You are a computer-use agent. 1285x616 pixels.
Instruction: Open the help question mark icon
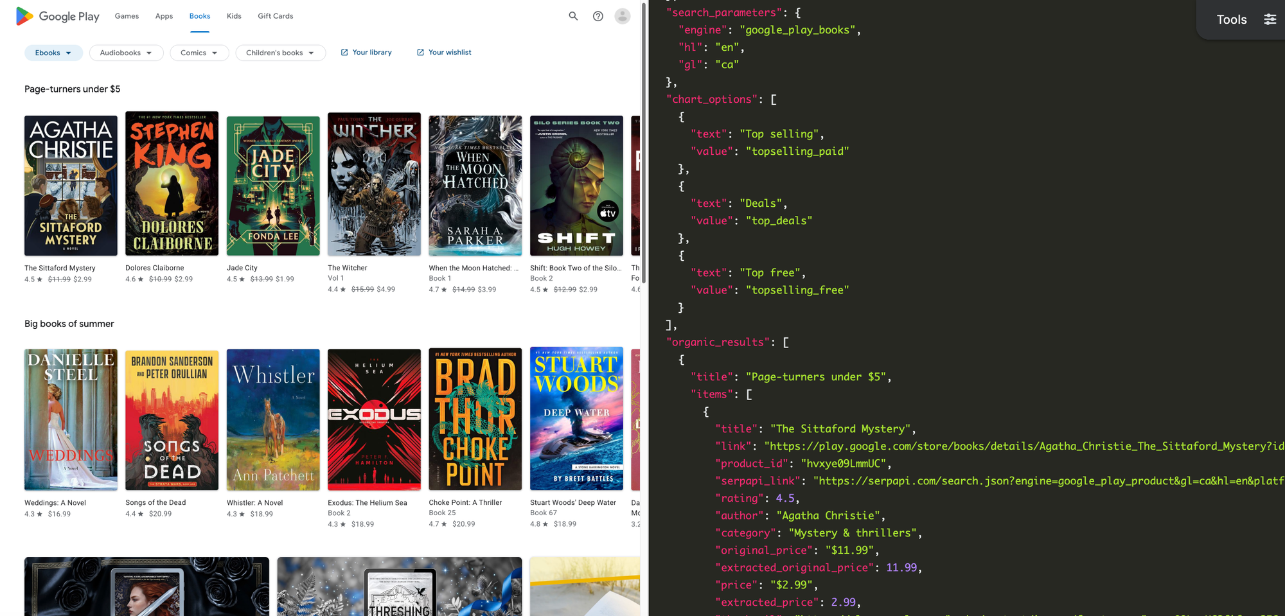pyautogui.click(x=598, y=16)
